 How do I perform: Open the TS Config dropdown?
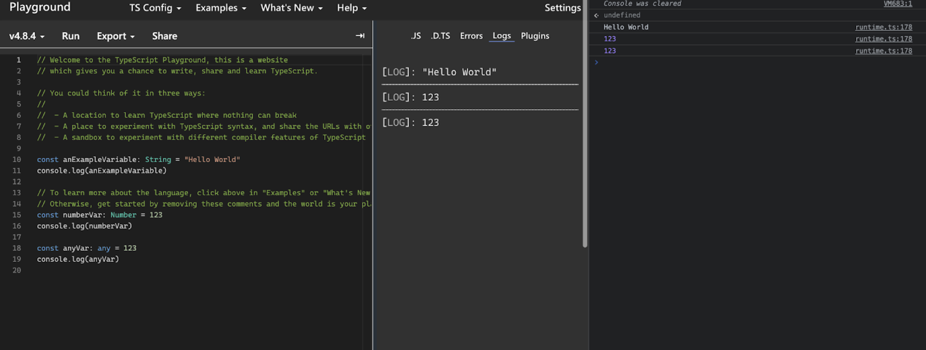(155, 8)
